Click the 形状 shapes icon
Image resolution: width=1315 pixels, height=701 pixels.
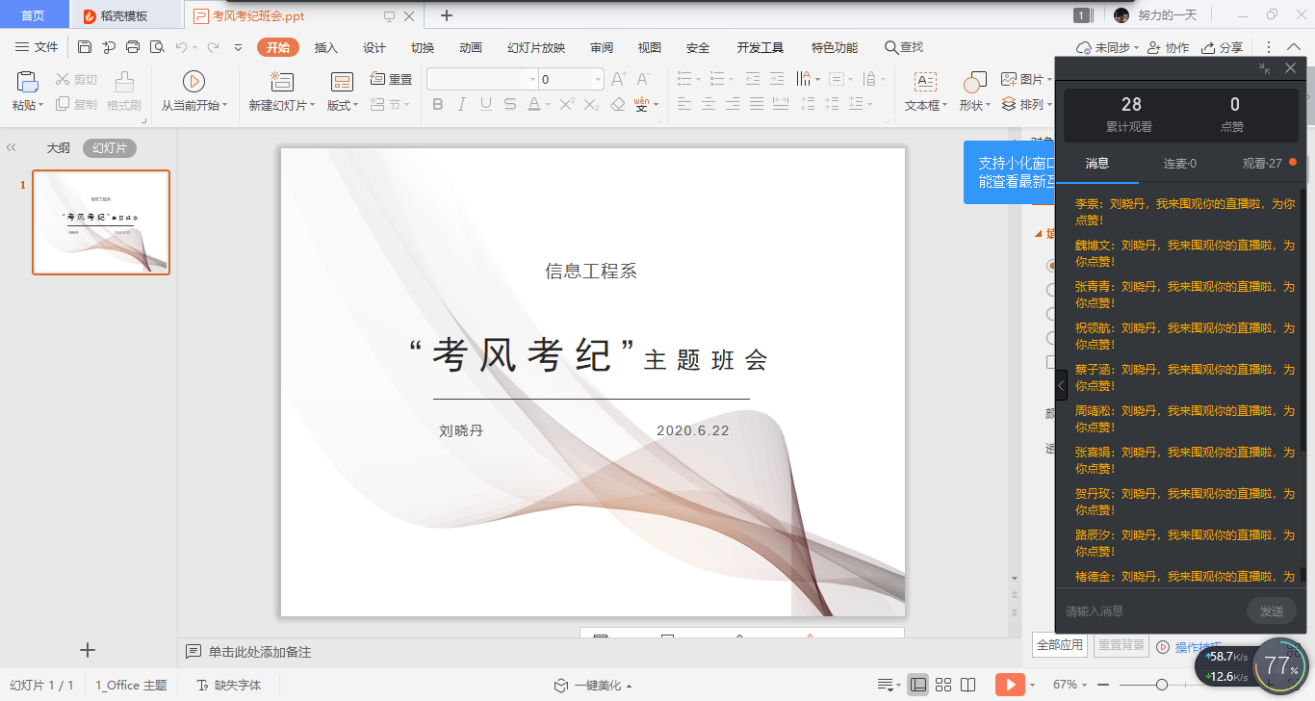pos(974,82)
